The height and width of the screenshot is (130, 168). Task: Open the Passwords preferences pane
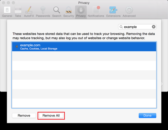pyautogui.click(x=43, y=12)
